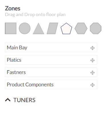The height and width of the screenshot is (119, 106).
Task: Click the Zones heading
Action: click(13, 8)
